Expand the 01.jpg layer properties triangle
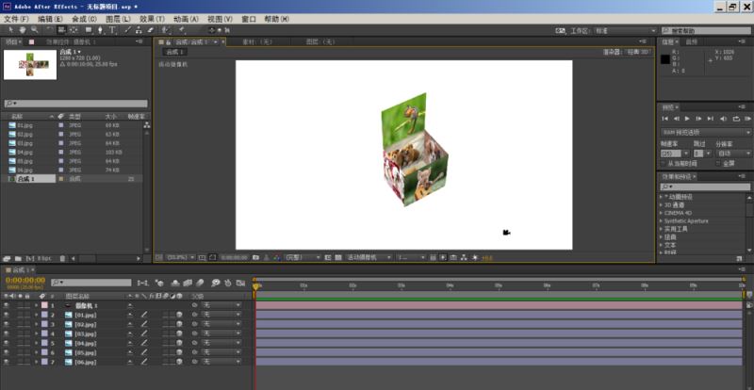Image resolution: width=754 pixels, height=390 pixels. [36, 315]
